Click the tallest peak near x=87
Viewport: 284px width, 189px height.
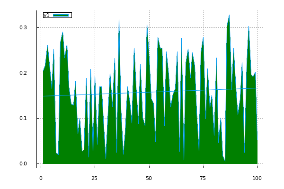point(229,15)
